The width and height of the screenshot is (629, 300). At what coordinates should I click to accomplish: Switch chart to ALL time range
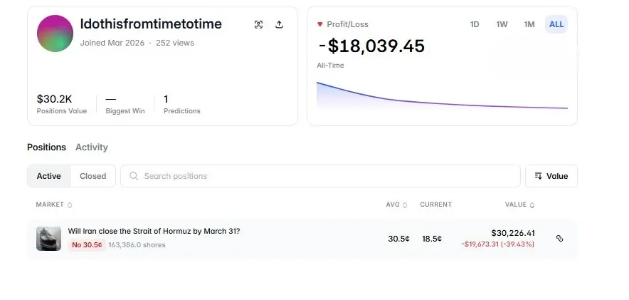pyautogui.click(x=556, y=24)
